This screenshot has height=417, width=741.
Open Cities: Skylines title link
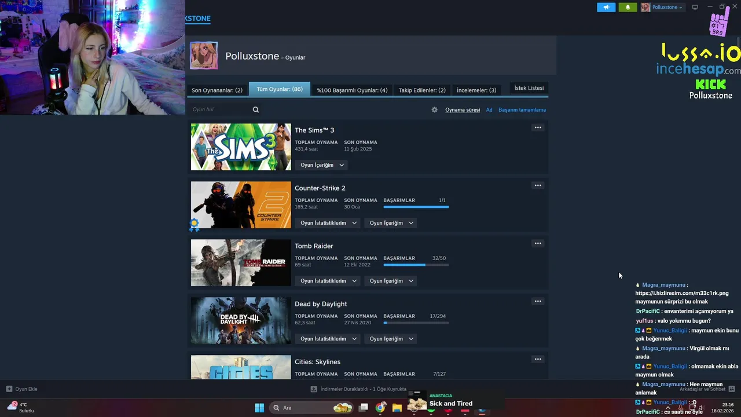(317, 361)
